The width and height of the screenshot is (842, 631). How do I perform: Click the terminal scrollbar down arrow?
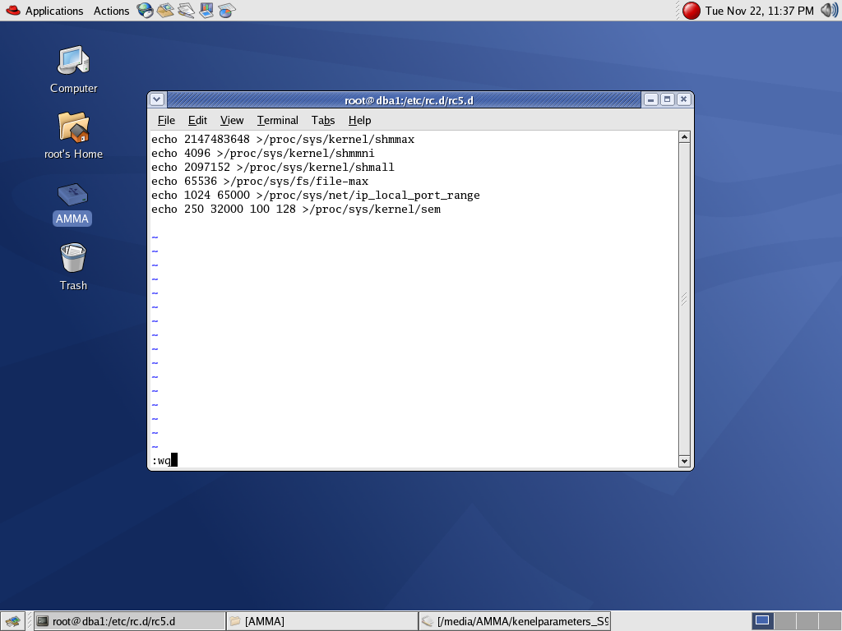point(684,461)
